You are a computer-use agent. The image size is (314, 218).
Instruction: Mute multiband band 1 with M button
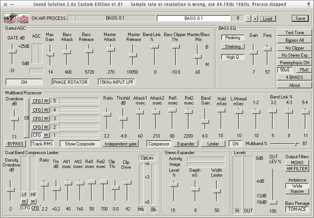pyautogui.click(x=46, y=135)
